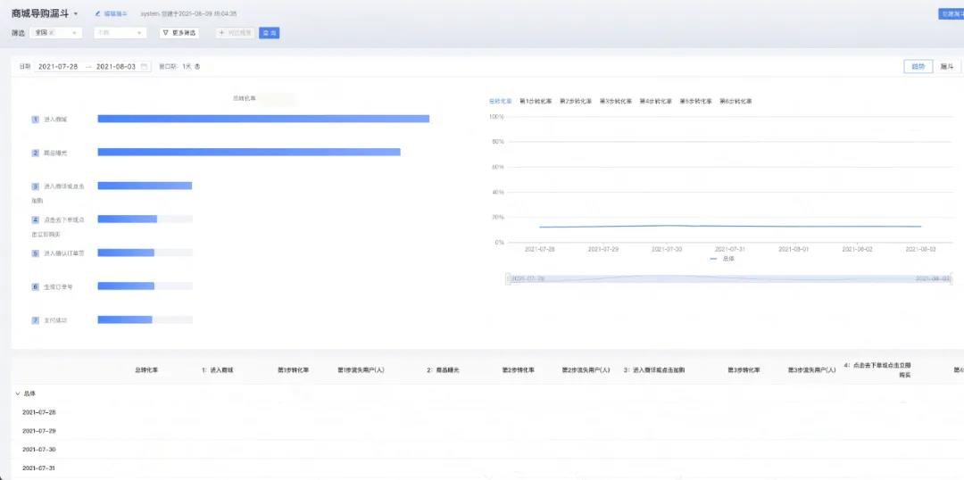The image size is (964, 480).
Task: Click the plus icon for comparison view
Action: click(x=222, y=33)
